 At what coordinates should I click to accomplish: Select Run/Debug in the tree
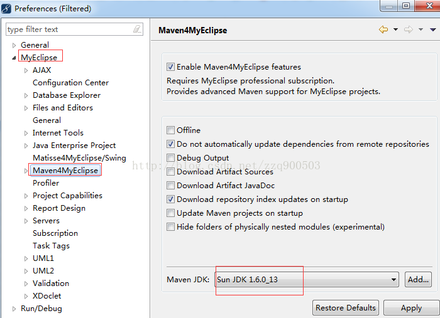41,309
